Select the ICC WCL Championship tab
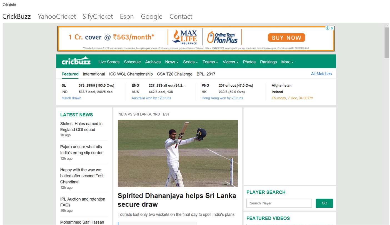The width and height of the screenshot is (390, 225). point(131,74)
